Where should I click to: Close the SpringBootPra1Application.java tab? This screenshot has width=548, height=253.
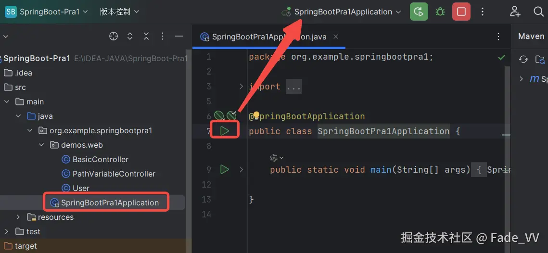pyautogui.click(x=335, y=37)
